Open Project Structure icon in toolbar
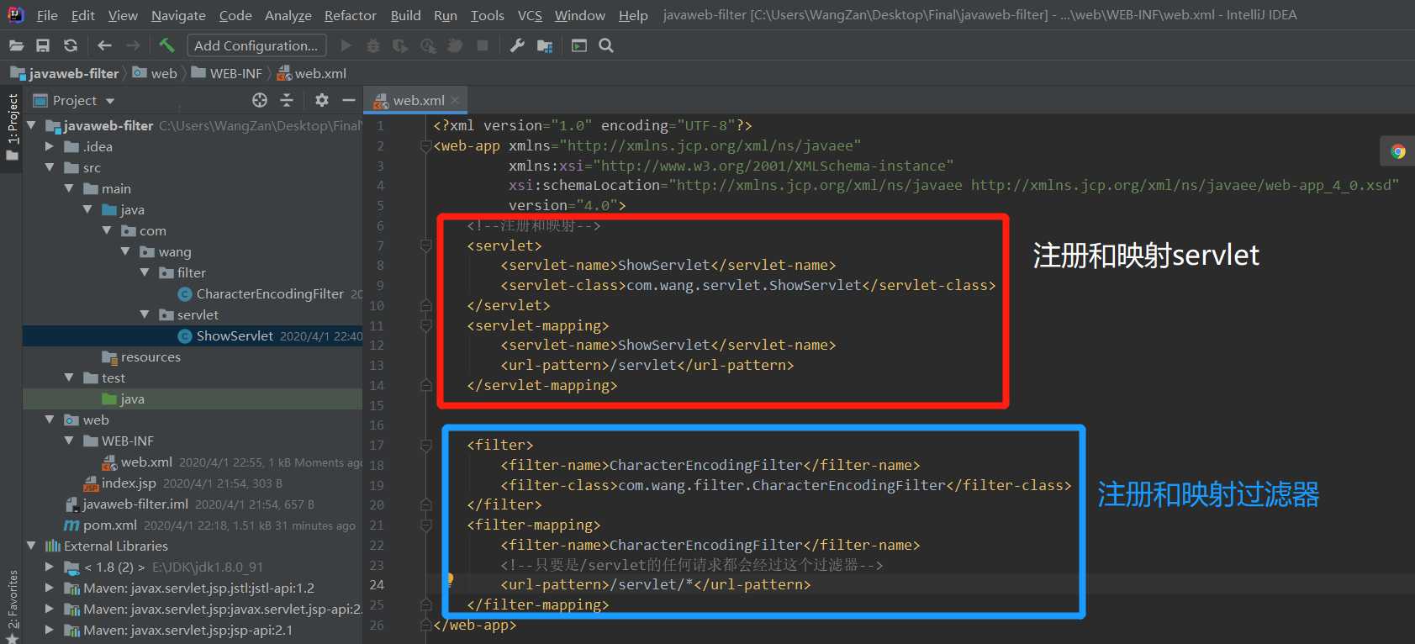This screenshot has width=1415, height=644. (x=545, y=45)
